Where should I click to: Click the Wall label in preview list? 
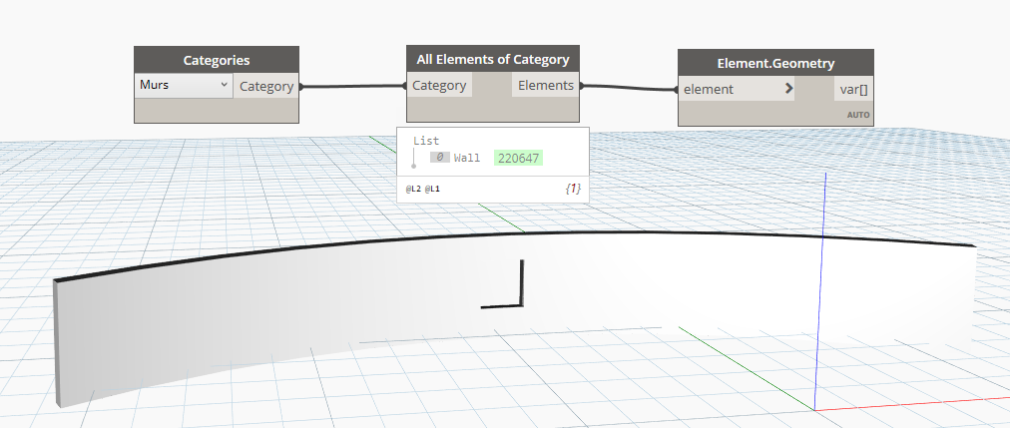[x=467, y=158]
